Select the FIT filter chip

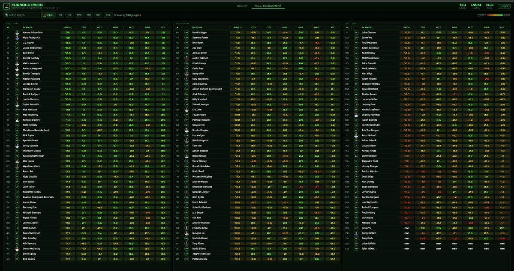60,15
